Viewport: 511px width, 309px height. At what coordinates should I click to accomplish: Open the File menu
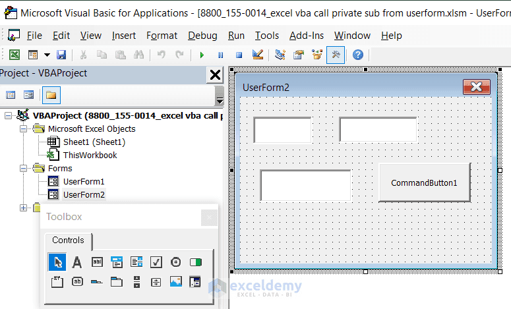pos(34,36)
